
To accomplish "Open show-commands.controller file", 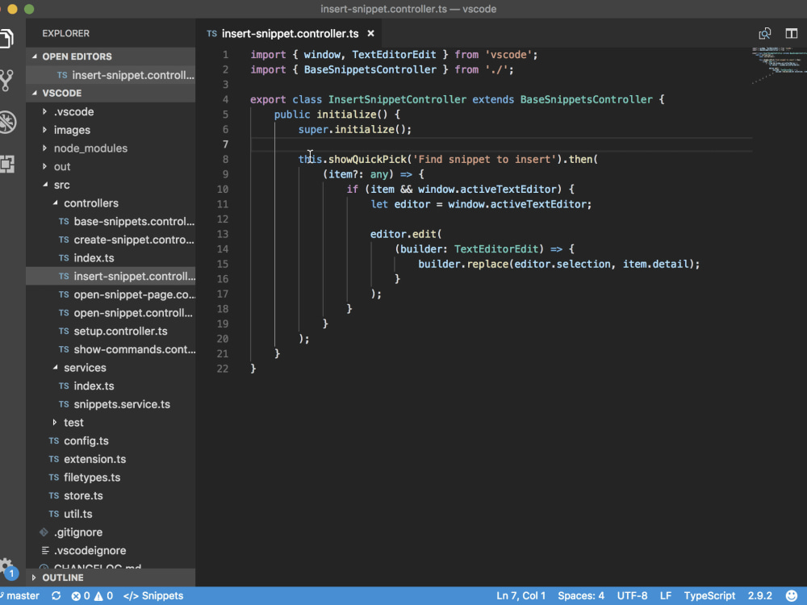I will [111, 349].
